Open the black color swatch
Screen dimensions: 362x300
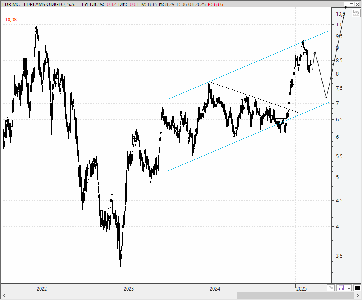click(357, 288)
